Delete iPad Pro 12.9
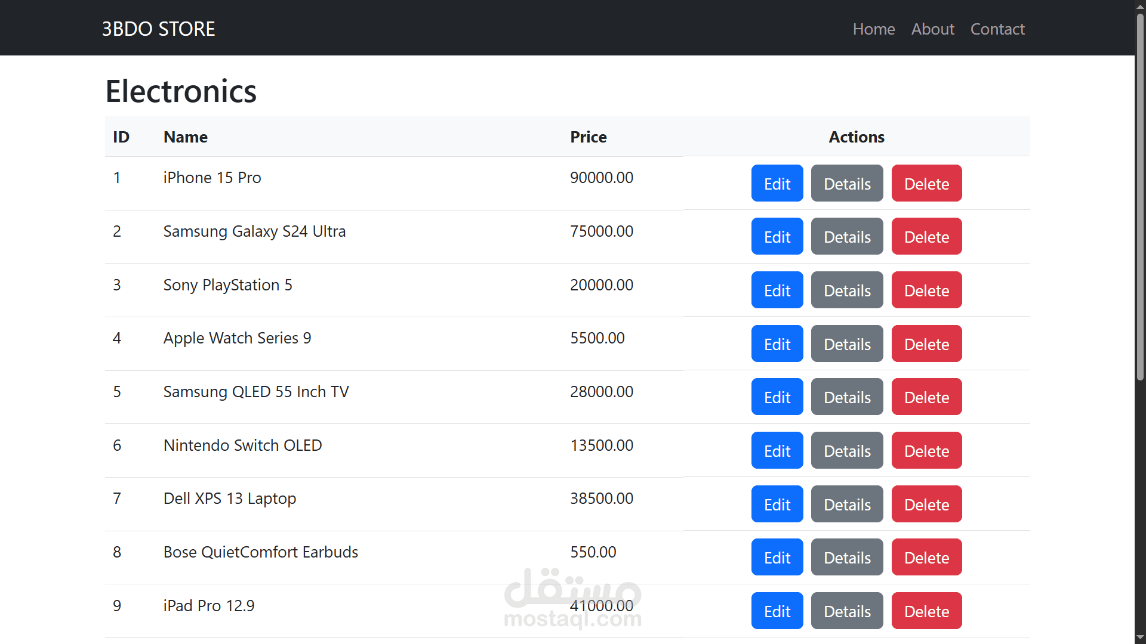Viewport: 1146px width, 644px height. 926,611
